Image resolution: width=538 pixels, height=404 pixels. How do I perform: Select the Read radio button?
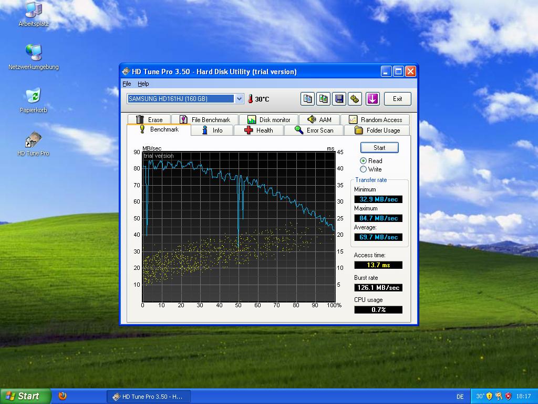tap(363, 161)
